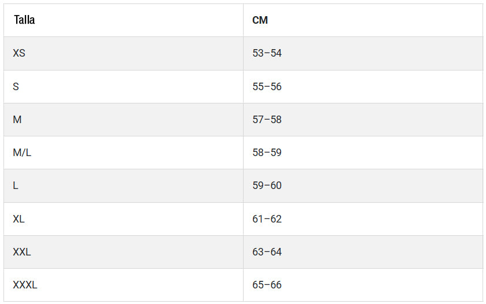Click the CM column header
Screen dimensions: 486x304
(260, 20)
